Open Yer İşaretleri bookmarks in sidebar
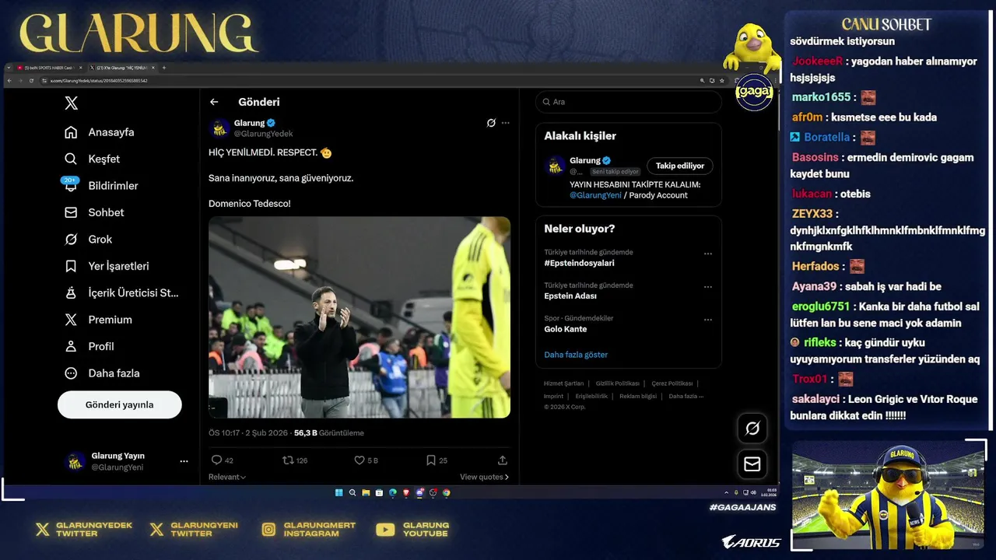 107,266
